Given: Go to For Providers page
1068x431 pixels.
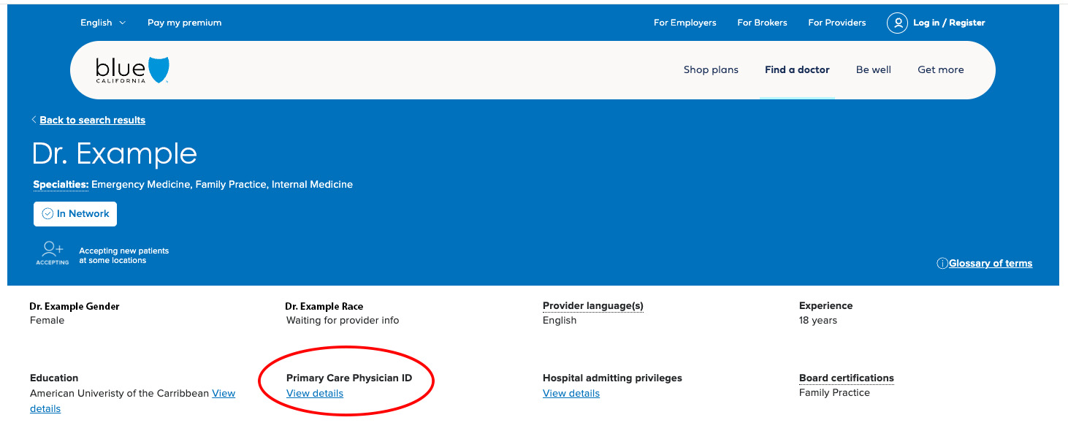Looking at the screenshot, I should tap(837, 23).
